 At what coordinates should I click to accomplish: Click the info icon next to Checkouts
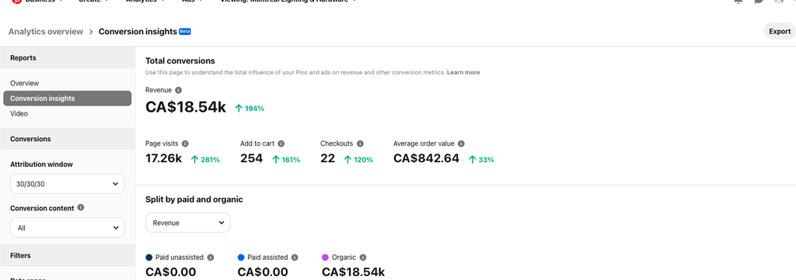[360, 143]
